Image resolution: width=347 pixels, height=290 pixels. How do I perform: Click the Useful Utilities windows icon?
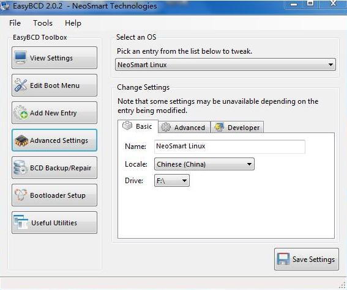[21, 222]
